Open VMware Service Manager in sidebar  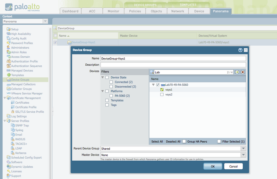pyautogui.click(x=27, y=93)
